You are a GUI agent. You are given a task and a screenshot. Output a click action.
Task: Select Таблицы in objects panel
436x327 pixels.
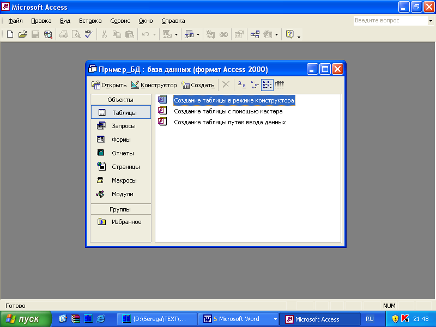pyautogui.click(x=120, y=112)
